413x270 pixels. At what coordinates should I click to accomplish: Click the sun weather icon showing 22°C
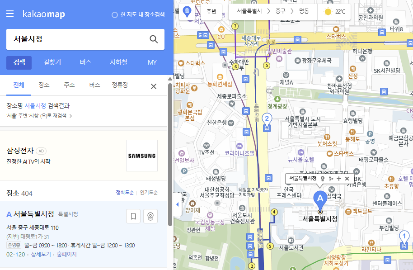(329, 12)
